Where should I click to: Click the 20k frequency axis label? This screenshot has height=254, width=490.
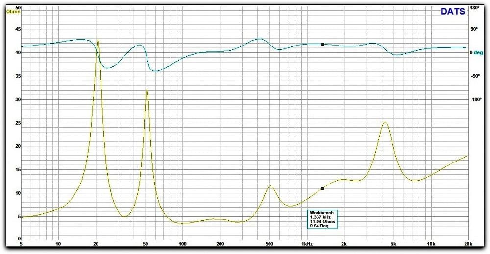click(x=467, y=244)
